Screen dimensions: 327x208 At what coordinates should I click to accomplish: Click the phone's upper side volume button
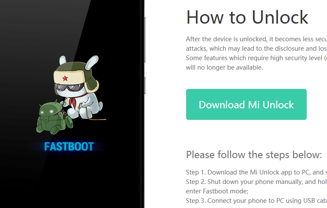[x=145, y=40]
